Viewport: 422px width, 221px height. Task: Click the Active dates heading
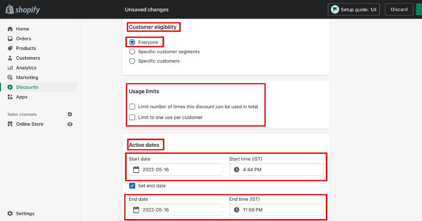tap(144, 145)
